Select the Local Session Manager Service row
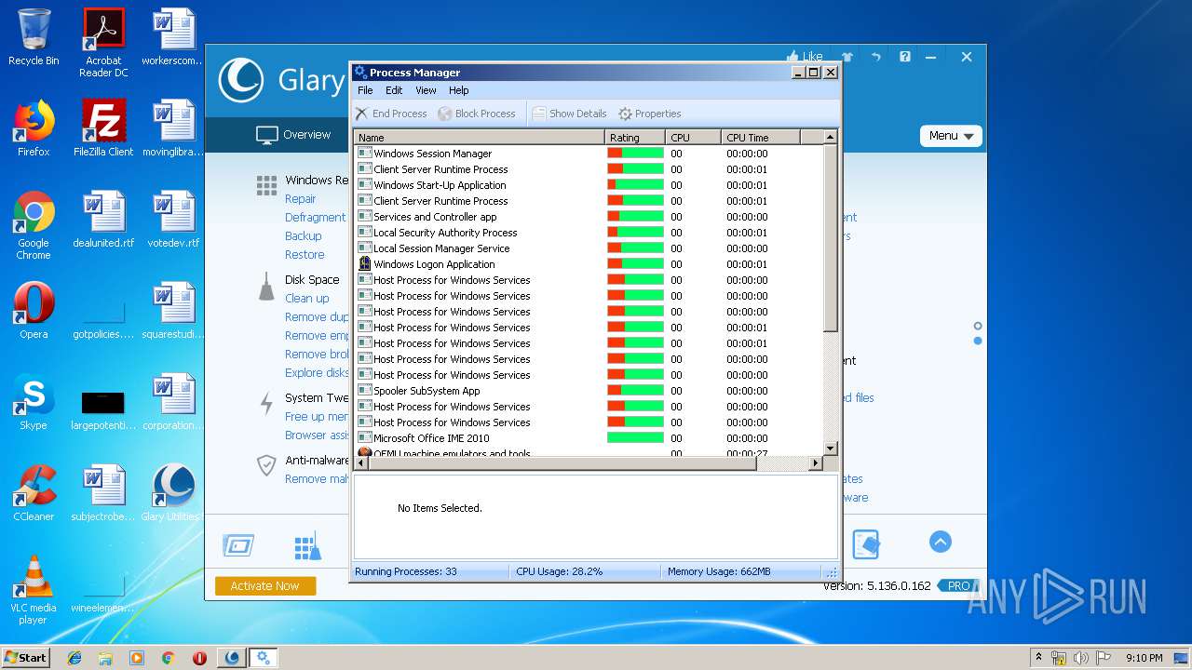The image size is (1192, 670). tap(589, 248)
